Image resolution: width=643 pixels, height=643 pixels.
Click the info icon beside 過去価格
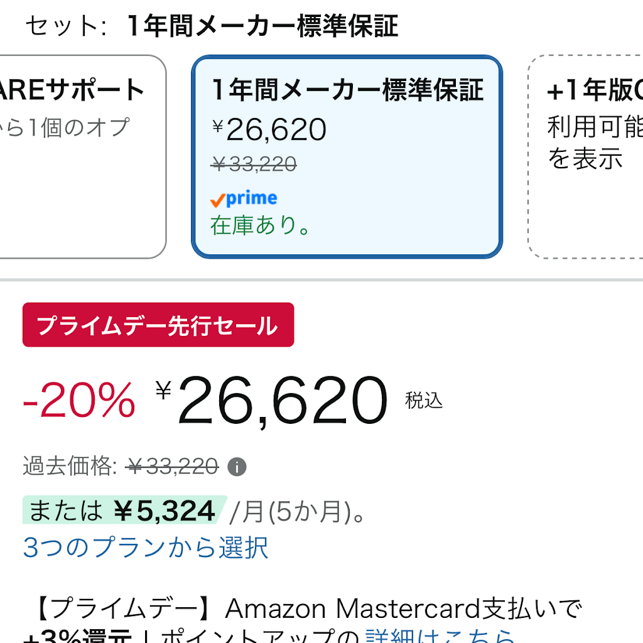[x=237, y=467]
